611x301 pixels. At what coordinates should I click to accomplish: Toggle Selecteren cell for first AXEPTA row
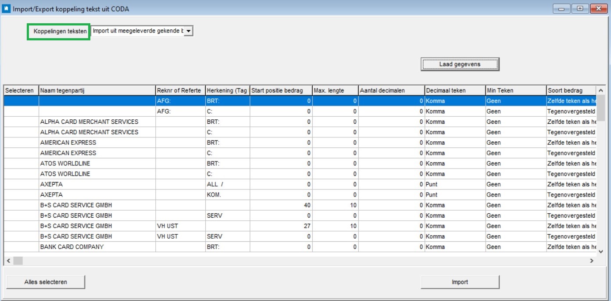tap(21, 184)
